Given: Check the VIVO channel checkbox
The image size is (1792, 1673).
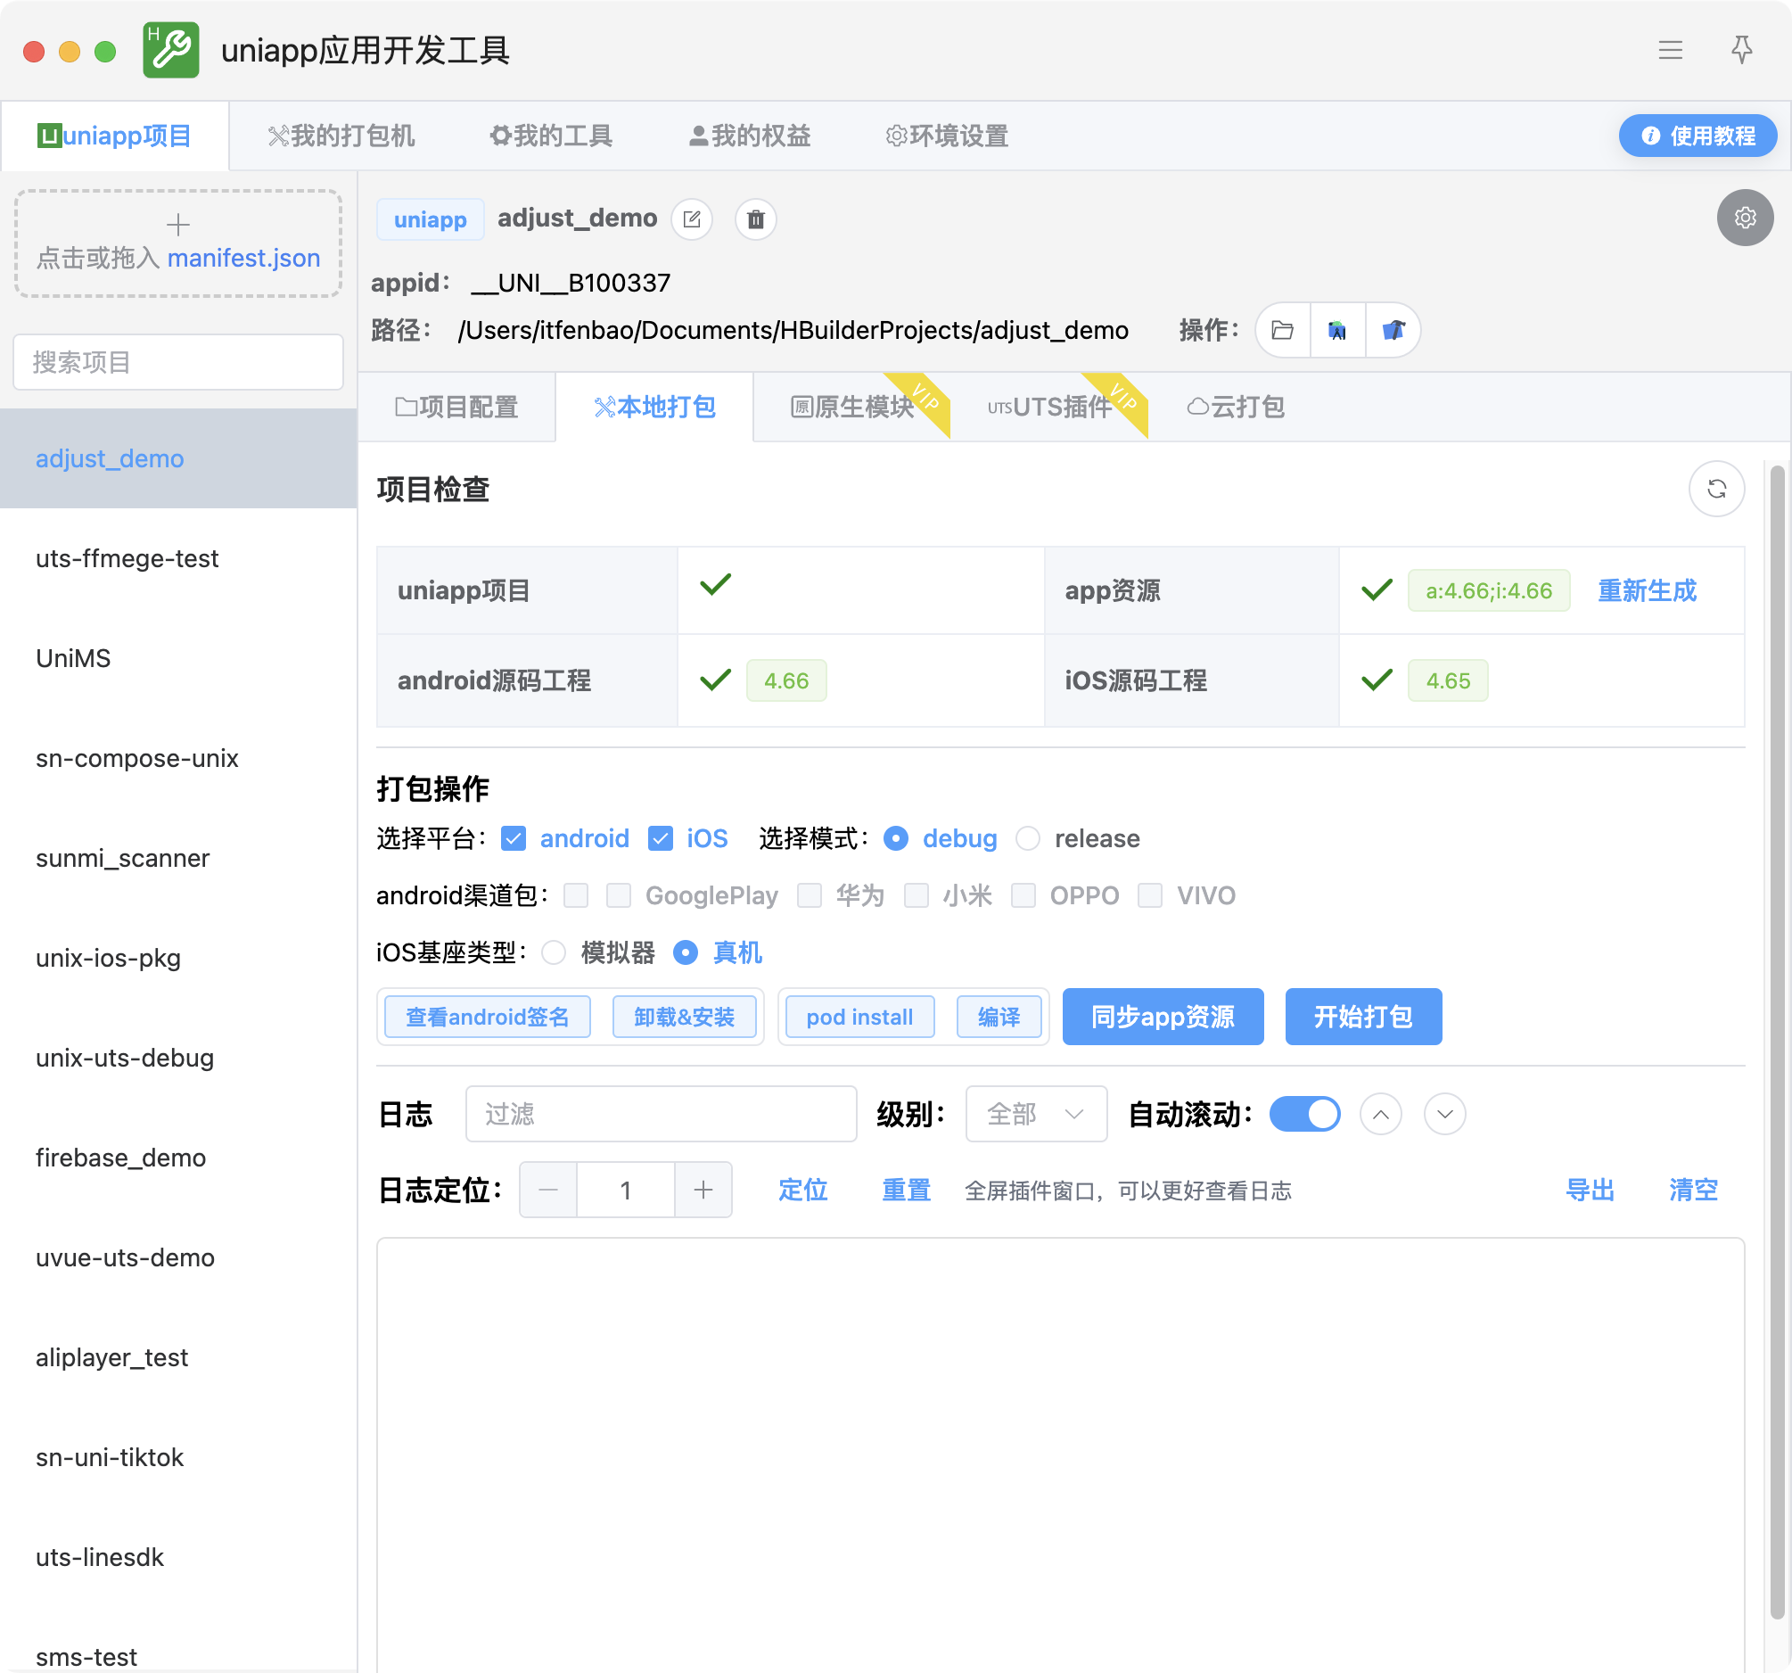Looking at the screenshot, I should [1150, 895].
